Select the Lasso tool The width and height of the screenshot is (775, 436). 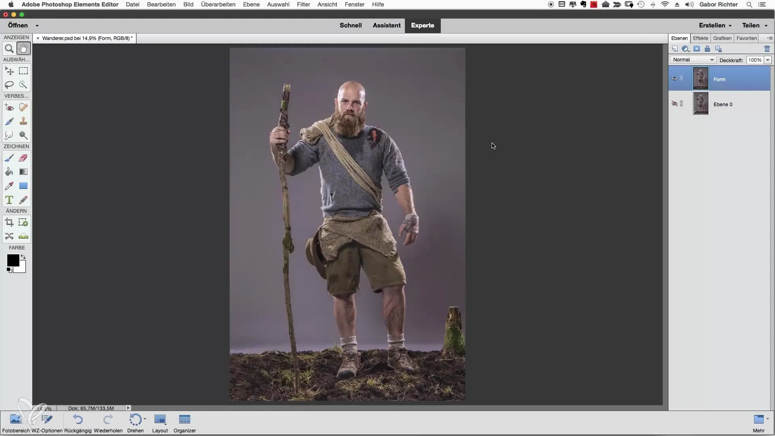pyautogui.click(x=9, y=85)
